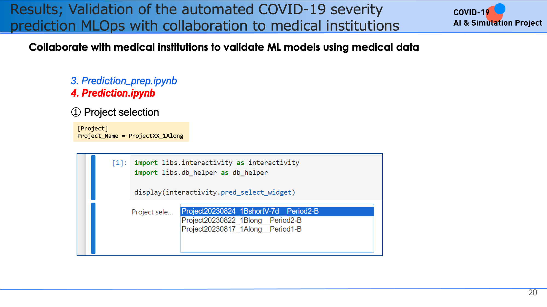Select Project20230824_1BshortV-7d__Period2-B list entry
The width and height of the screenshot is (547, 307).
[x=250, y=211]
